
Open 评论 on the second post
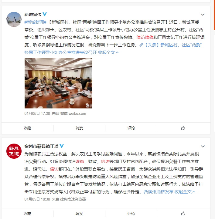[x=131, y=214]
